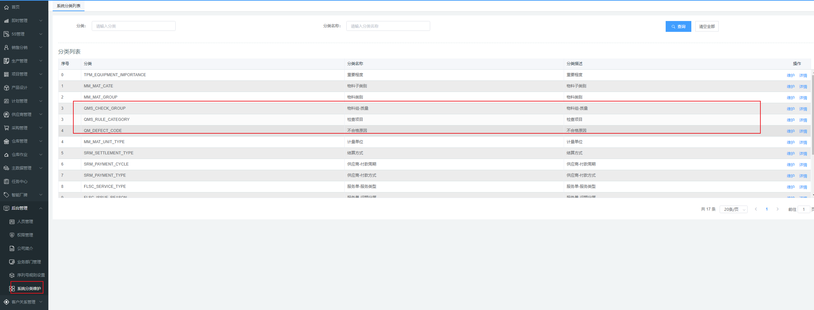Select the 系统分类列表 tab
814x310 pixels.
(x=68, y=6)
